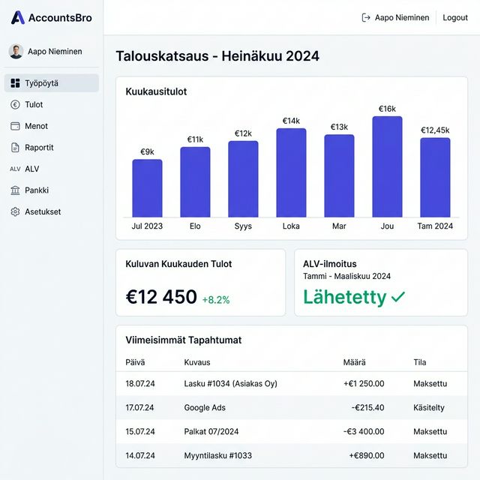The image size is (480, 480).
Task: Click the €16k label above chart bar
Action: 387,109
